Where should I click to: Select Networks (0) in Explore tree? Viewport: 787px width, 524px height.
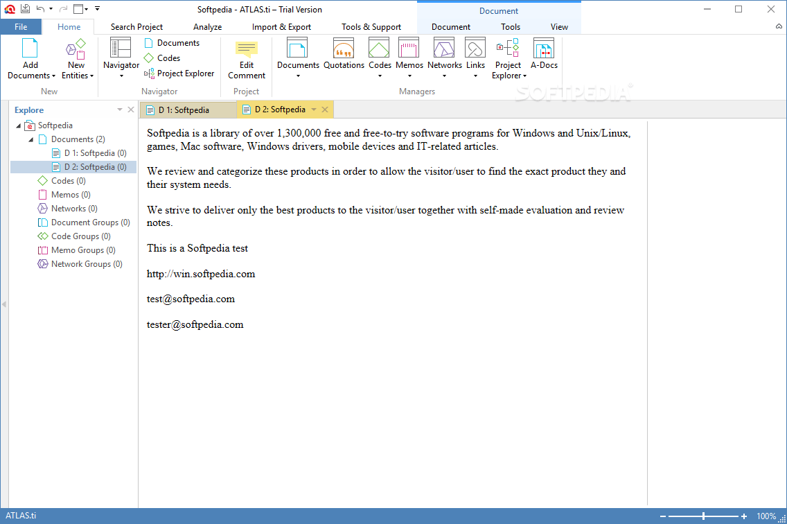click(69, 209)
